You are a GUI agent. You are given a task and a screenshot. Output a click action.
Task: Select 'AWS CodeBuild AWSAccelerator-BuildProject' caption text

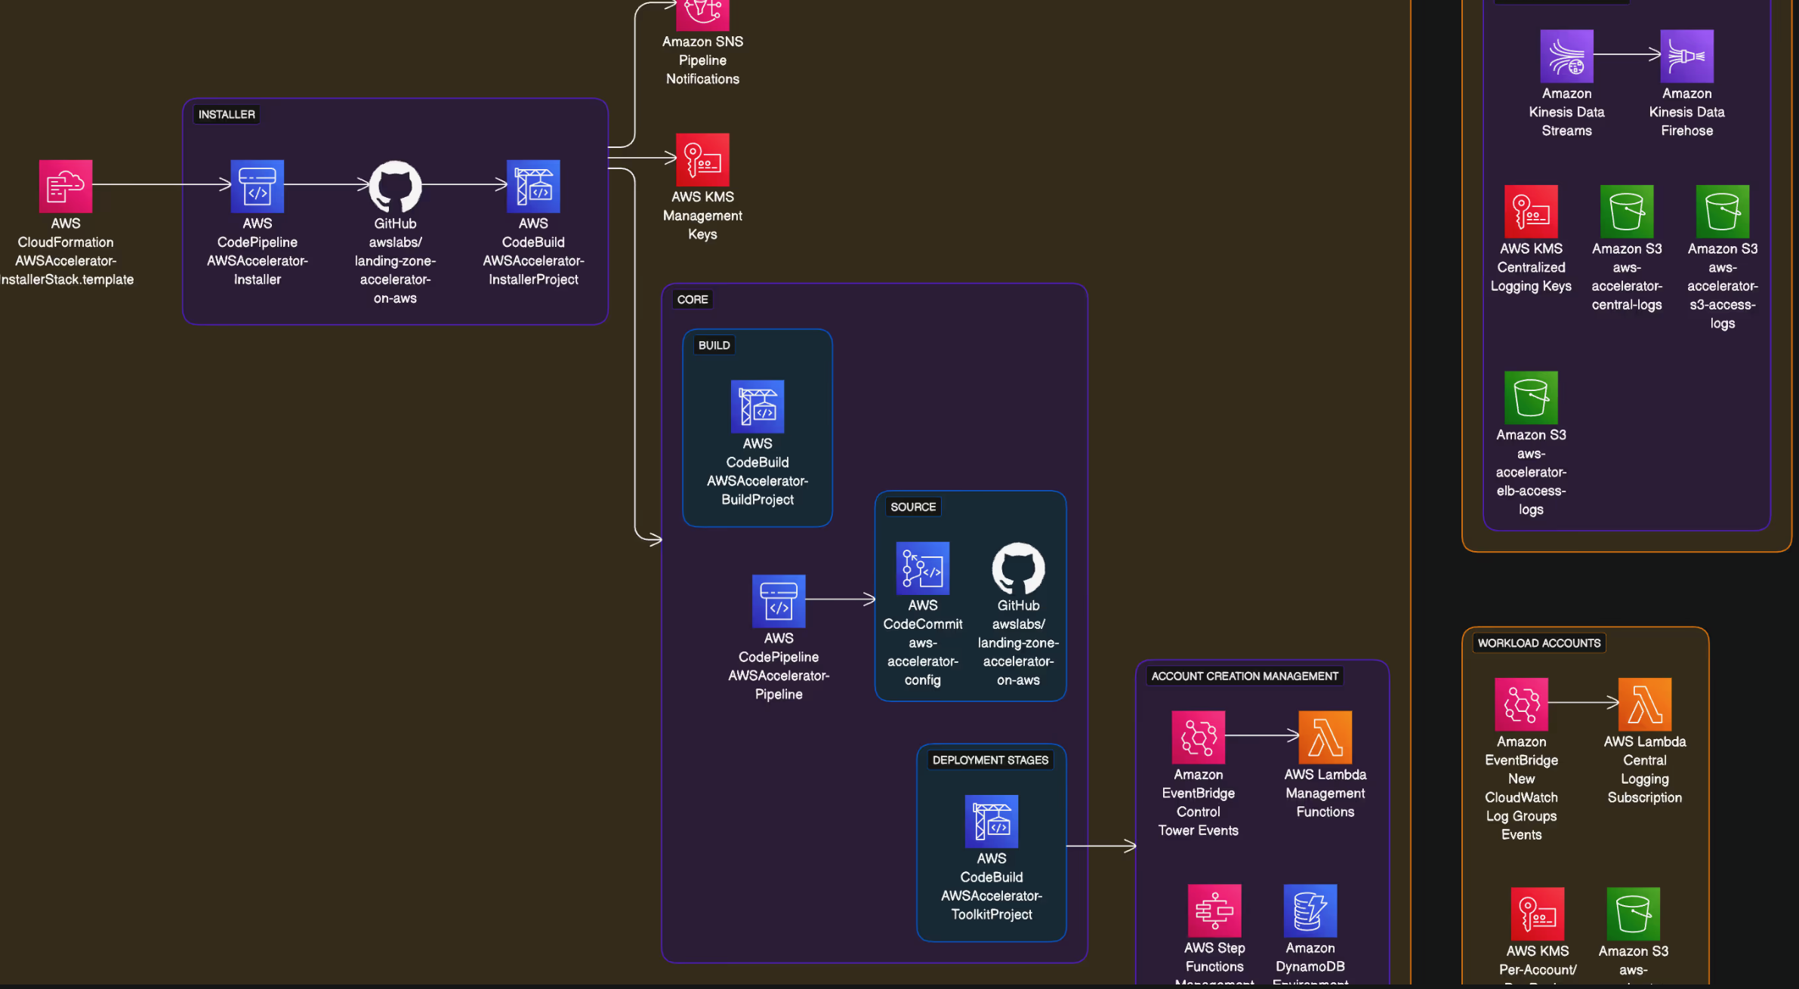[758, 472]
